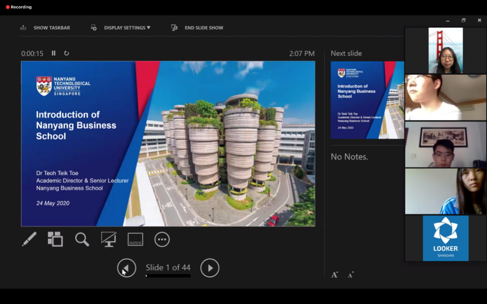This screenshot has height=304, width=487.
Task: Open the See All Slides view
Action: click(x=55, y=239)
